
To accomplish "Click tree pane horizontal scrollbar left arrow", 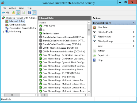I will 3,95.
